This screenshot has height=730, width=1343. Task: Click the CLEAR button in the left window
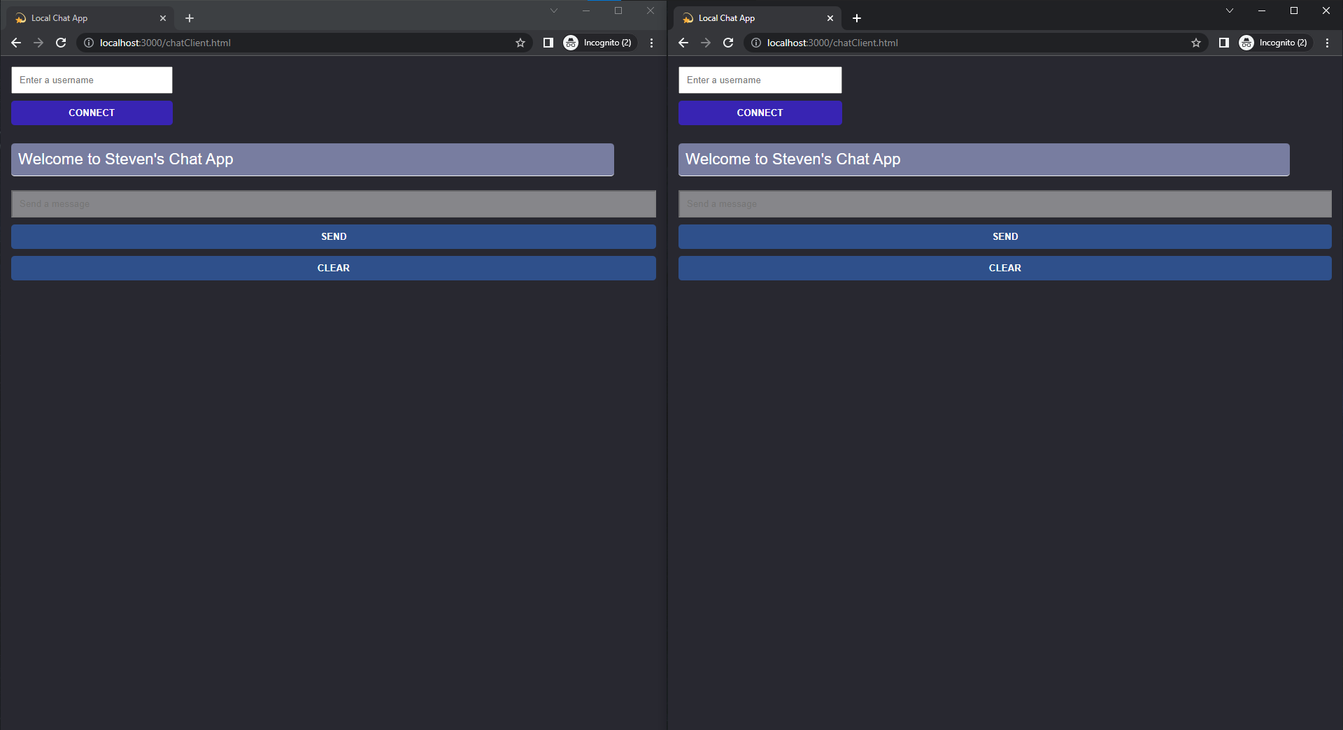[x=334, y=268]
